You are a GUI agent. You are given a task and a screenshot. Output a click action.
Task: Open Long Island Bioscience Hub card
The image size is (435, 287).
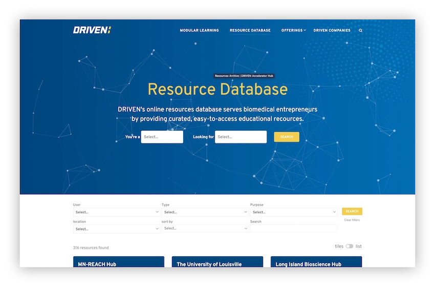(x=316, y=262)
